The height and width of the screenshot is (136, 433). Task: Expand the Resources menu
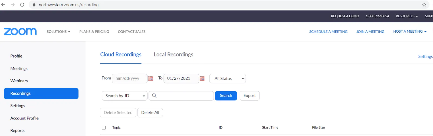pos(407,16)
